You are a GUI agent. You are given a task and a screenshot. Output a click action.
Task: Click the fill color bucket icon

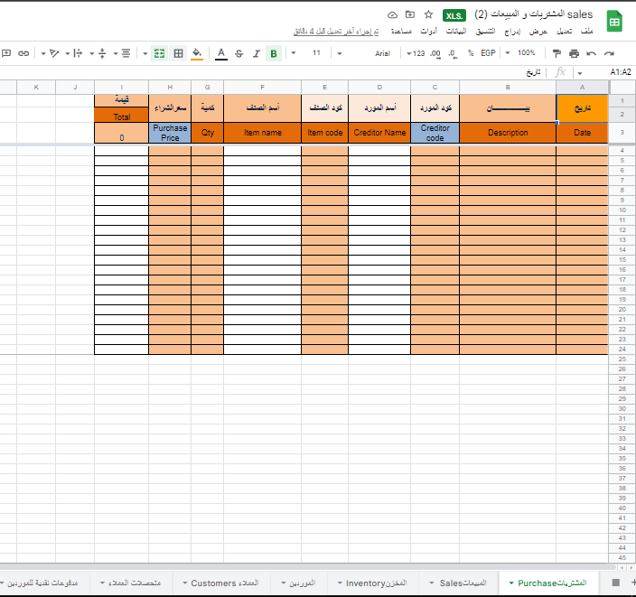197,53
